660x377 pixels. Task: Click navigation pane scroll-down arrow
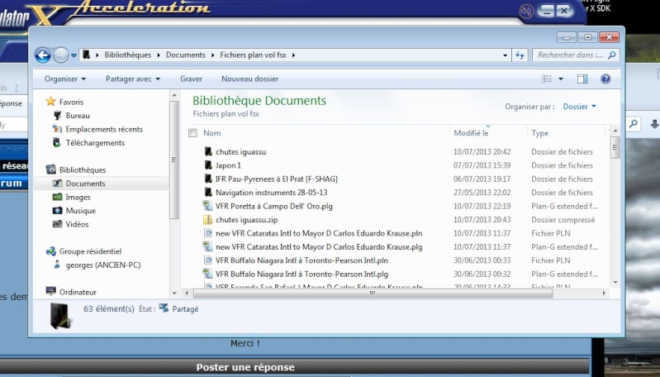click(174, 293)
